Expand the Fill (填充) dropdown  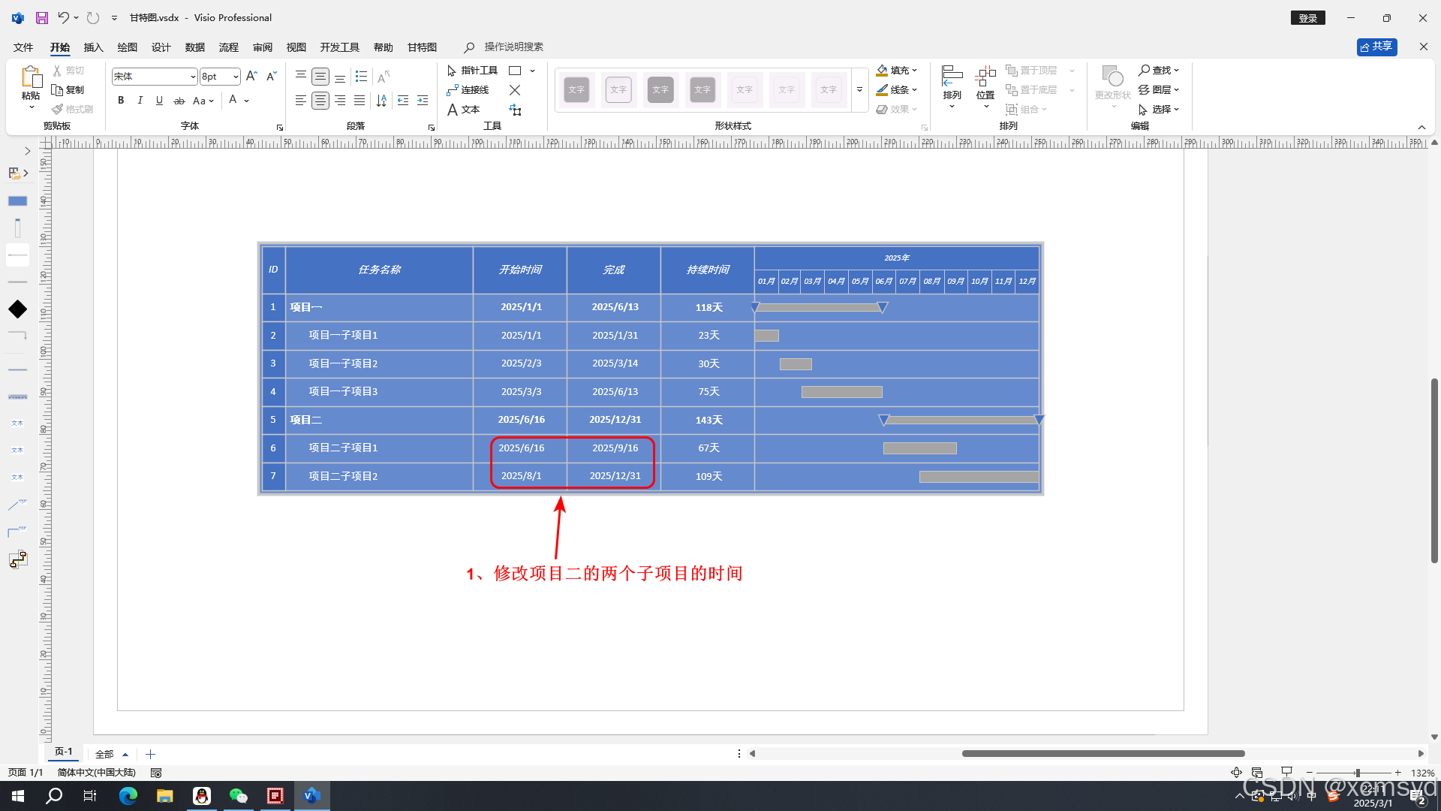(x=914, y=71)
